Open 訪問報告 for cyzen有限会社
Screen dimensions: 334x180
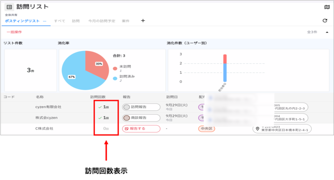(141, 107)
